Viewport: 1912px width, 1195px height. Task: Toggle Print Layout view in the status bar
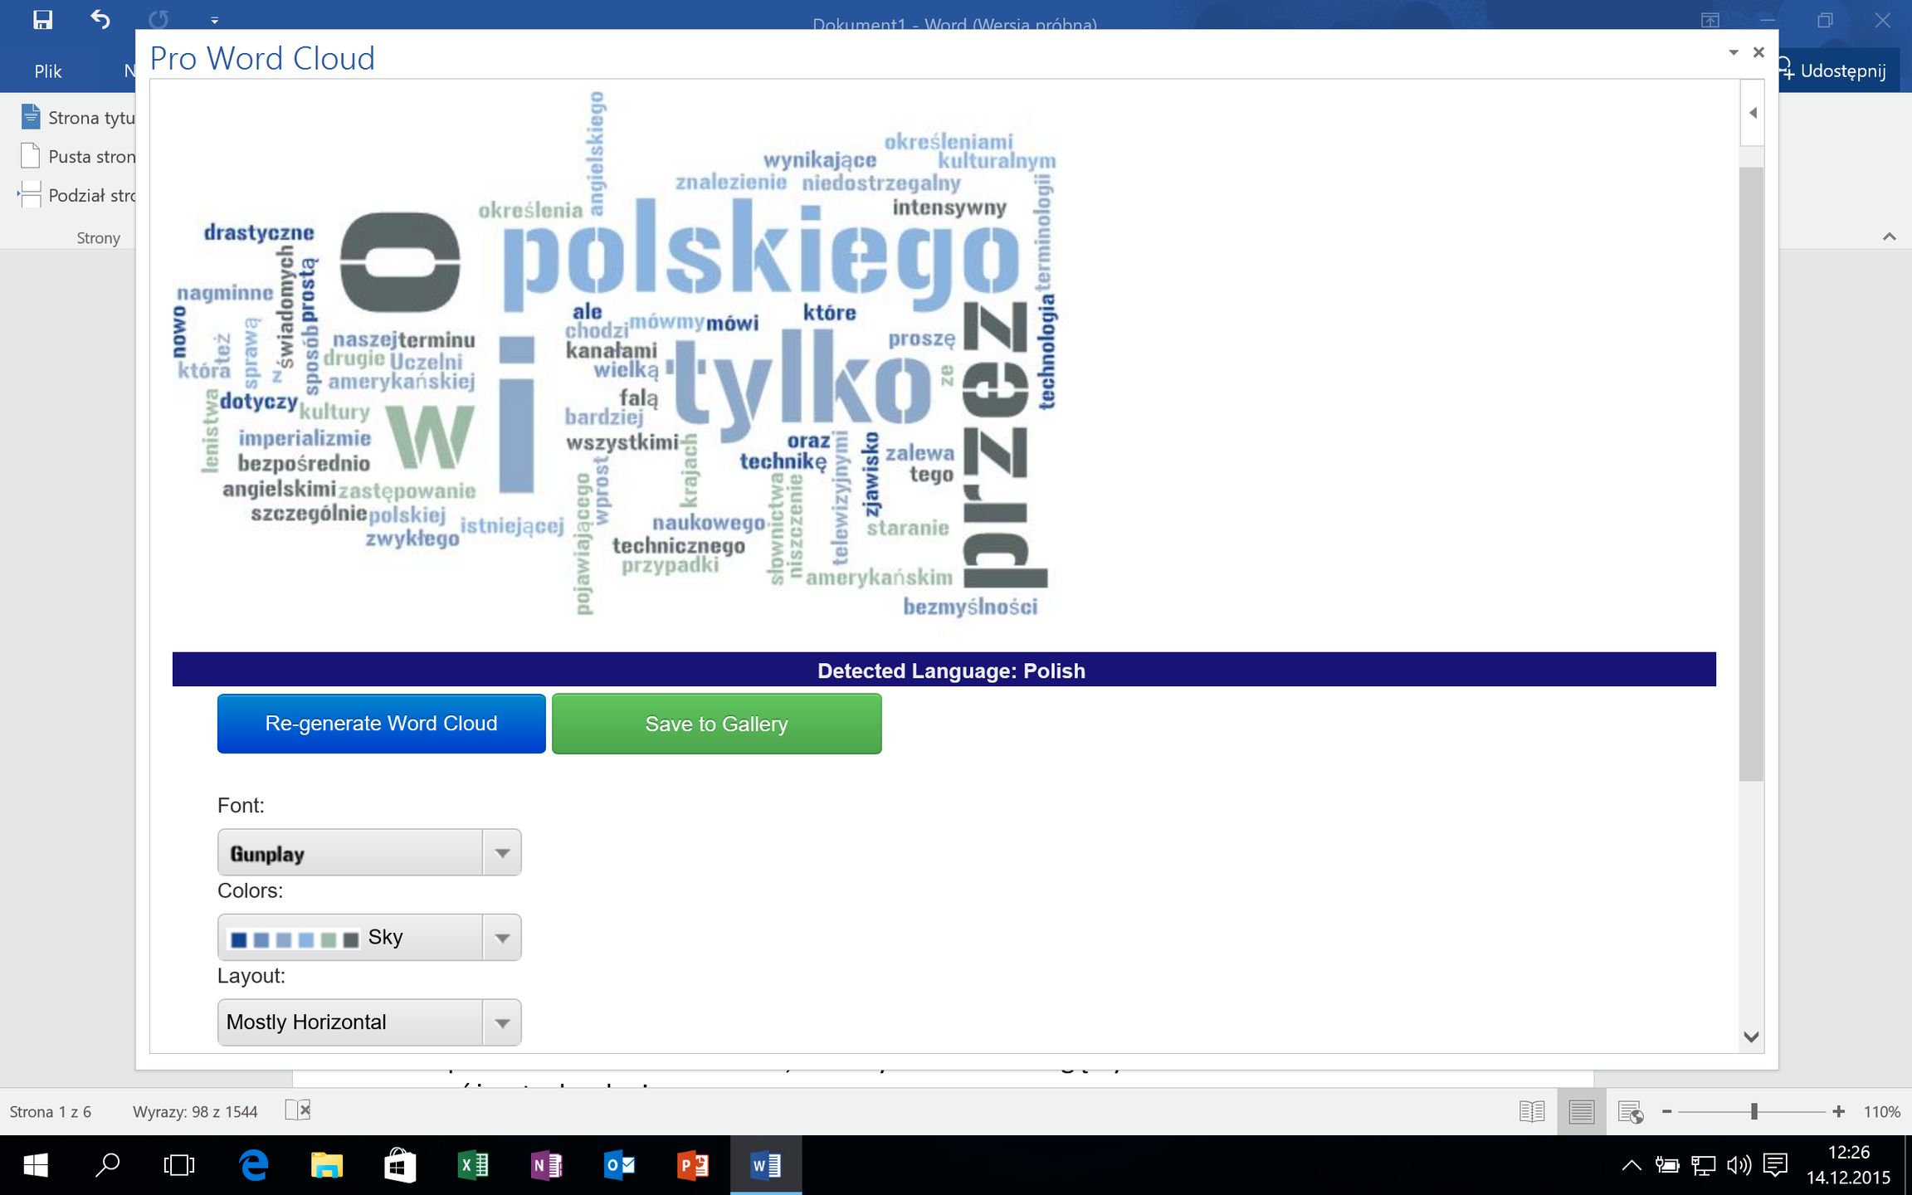click(x=1581, y=1111)
